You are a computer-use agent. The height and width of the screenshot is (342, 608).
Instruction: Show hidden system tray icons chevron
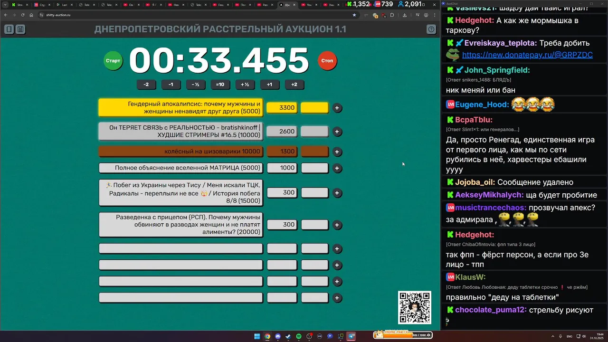(553, 336)
